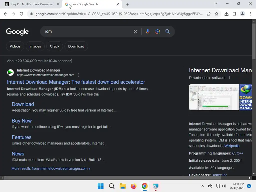Open File Explorer from taskbar
The width and height of the screenshot is (256, 192).
click(122, 186)
